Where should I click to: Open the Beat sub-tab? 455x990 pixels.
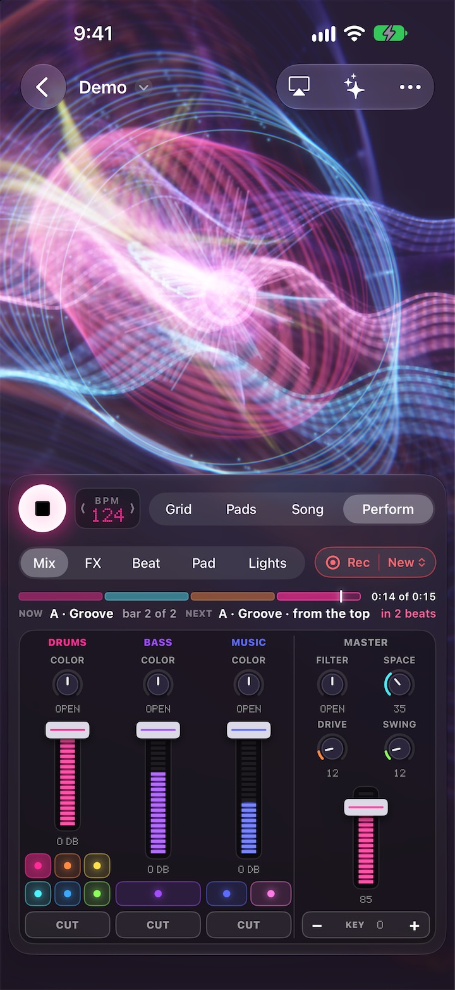[x=146, y=563]
